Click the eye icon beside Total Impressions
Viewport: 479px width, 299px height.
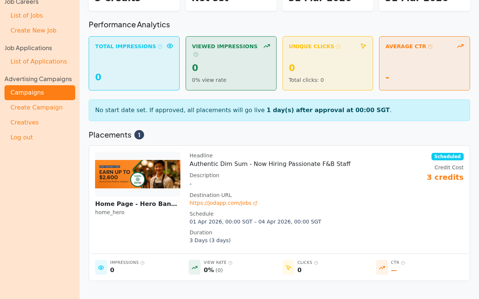[169, 45]
